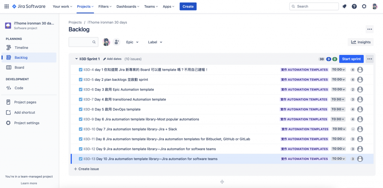Screen dimensions: 383x188
Task: Open the Dashboards menu
Action: click(128, 7)
